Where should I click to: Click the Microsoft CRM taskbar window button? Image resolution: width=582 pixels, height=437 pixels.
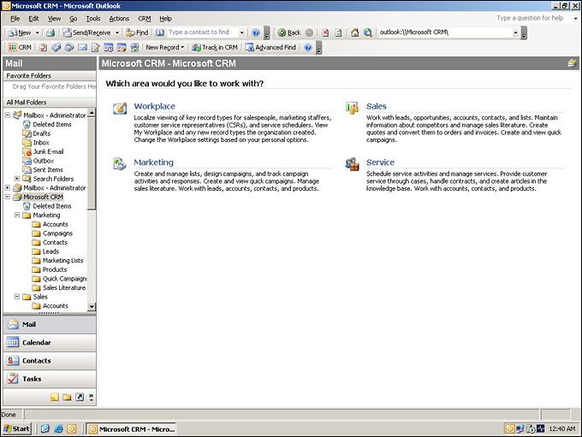(x=132, y=428)
